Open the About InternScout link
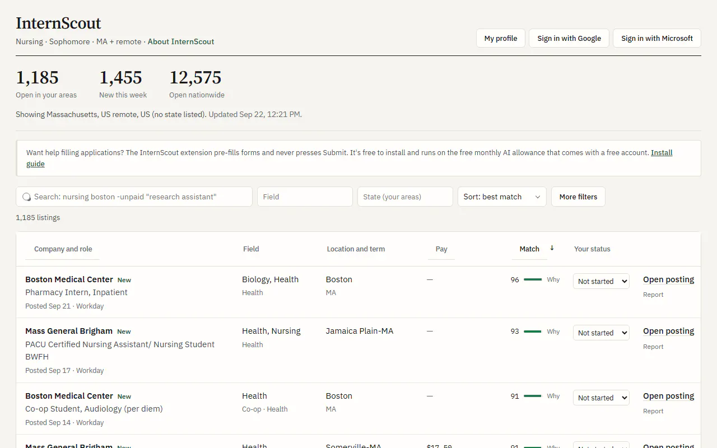717x448 pixels. coord(181,41)
